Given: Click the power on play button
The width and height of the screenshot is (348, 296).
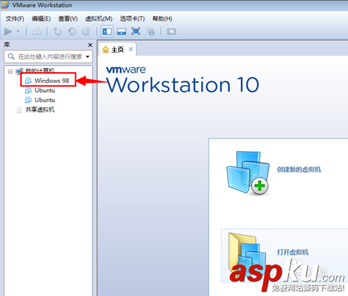Looking at the screenshot, I should (8, 31).
